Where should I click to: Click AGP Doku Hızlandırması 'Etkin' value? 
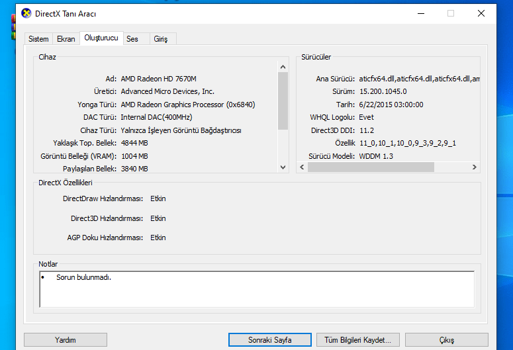coord(158,238)
